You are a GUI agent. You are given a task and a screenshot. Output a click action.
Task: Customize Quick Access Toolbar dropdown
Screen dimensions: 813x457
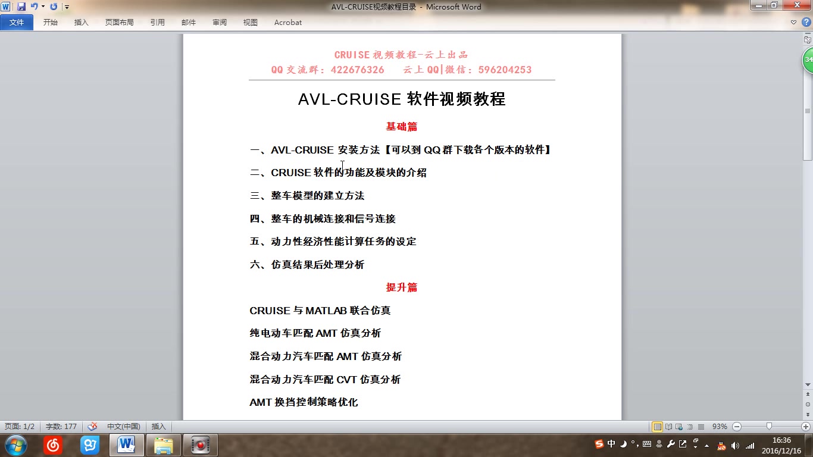click(67, 7)
